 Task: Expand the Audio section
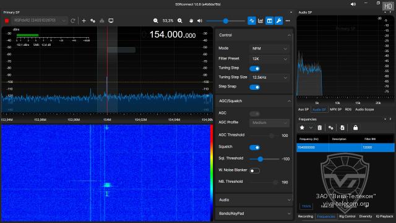[289, 200]
